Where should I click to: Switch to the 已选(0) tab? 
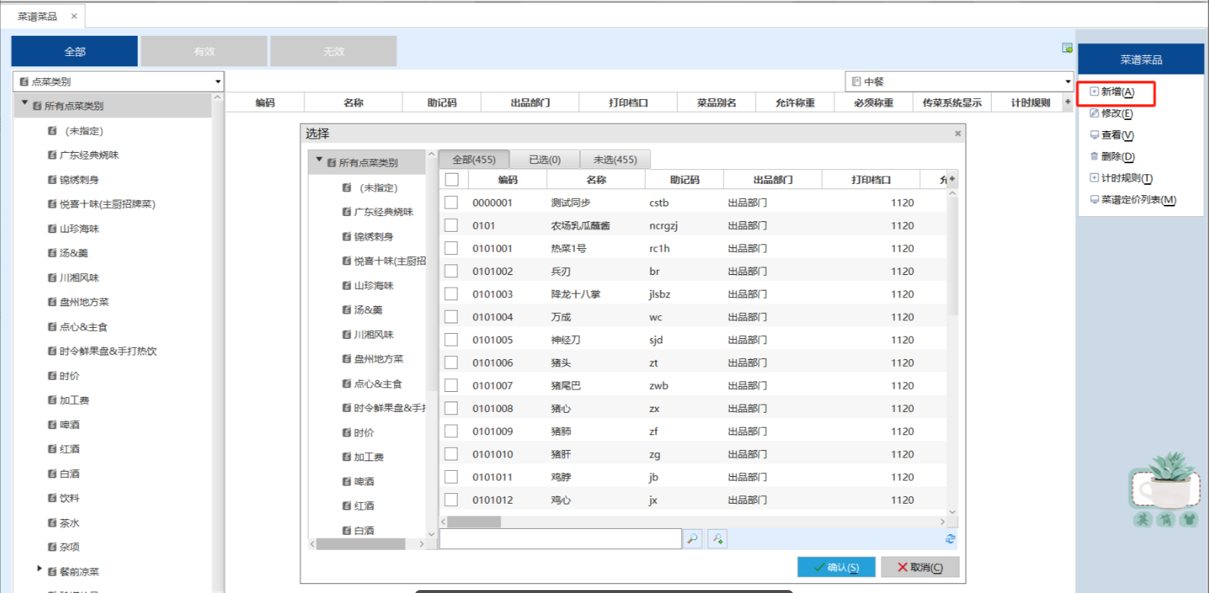(544, 159)
